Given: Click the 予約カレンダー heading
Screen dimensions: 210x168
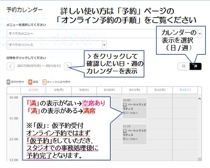Looking at the screenshot, I should [x=25, y=10].
